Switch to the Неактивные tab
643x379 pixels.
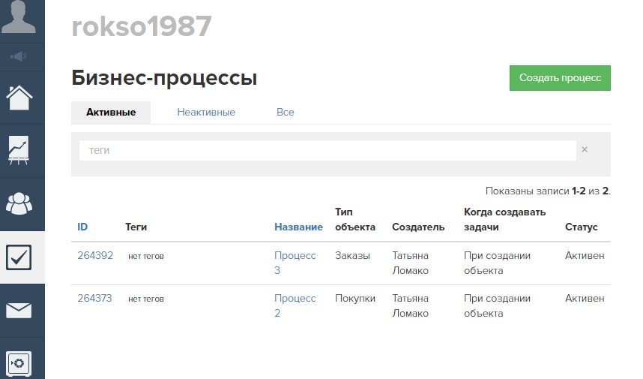point(206,113)
